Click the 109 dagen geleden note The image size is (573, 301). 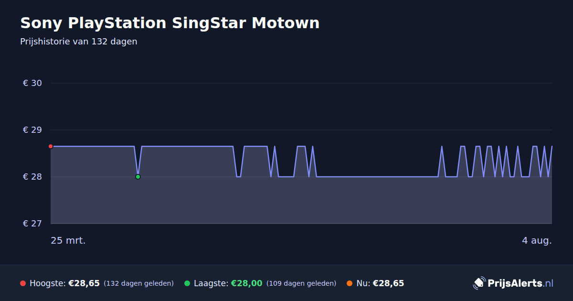click(x=301, y=283)
